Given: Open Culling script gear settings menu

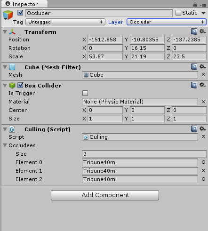Looking at the screenshot, I should [x=202, y=129].
